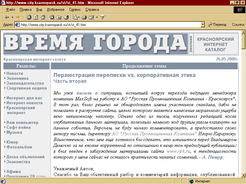Screen dimensions: 246x184
Task: Open the Знакомства section
Action: pos(18,162)
